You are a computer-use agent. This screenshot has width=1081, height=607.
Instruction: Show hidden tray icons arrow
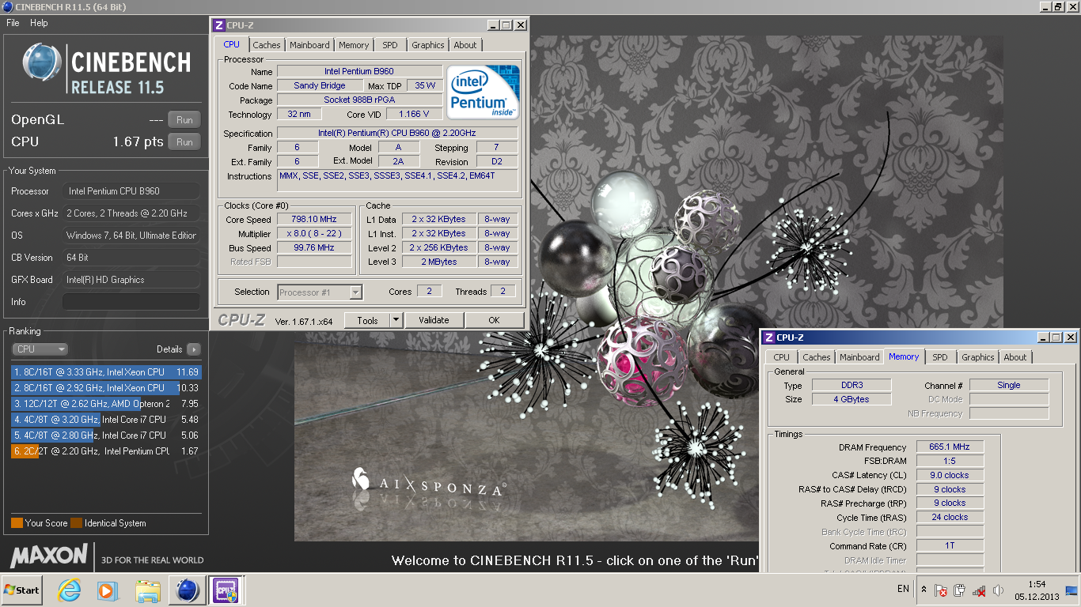(x=924, y=590)
